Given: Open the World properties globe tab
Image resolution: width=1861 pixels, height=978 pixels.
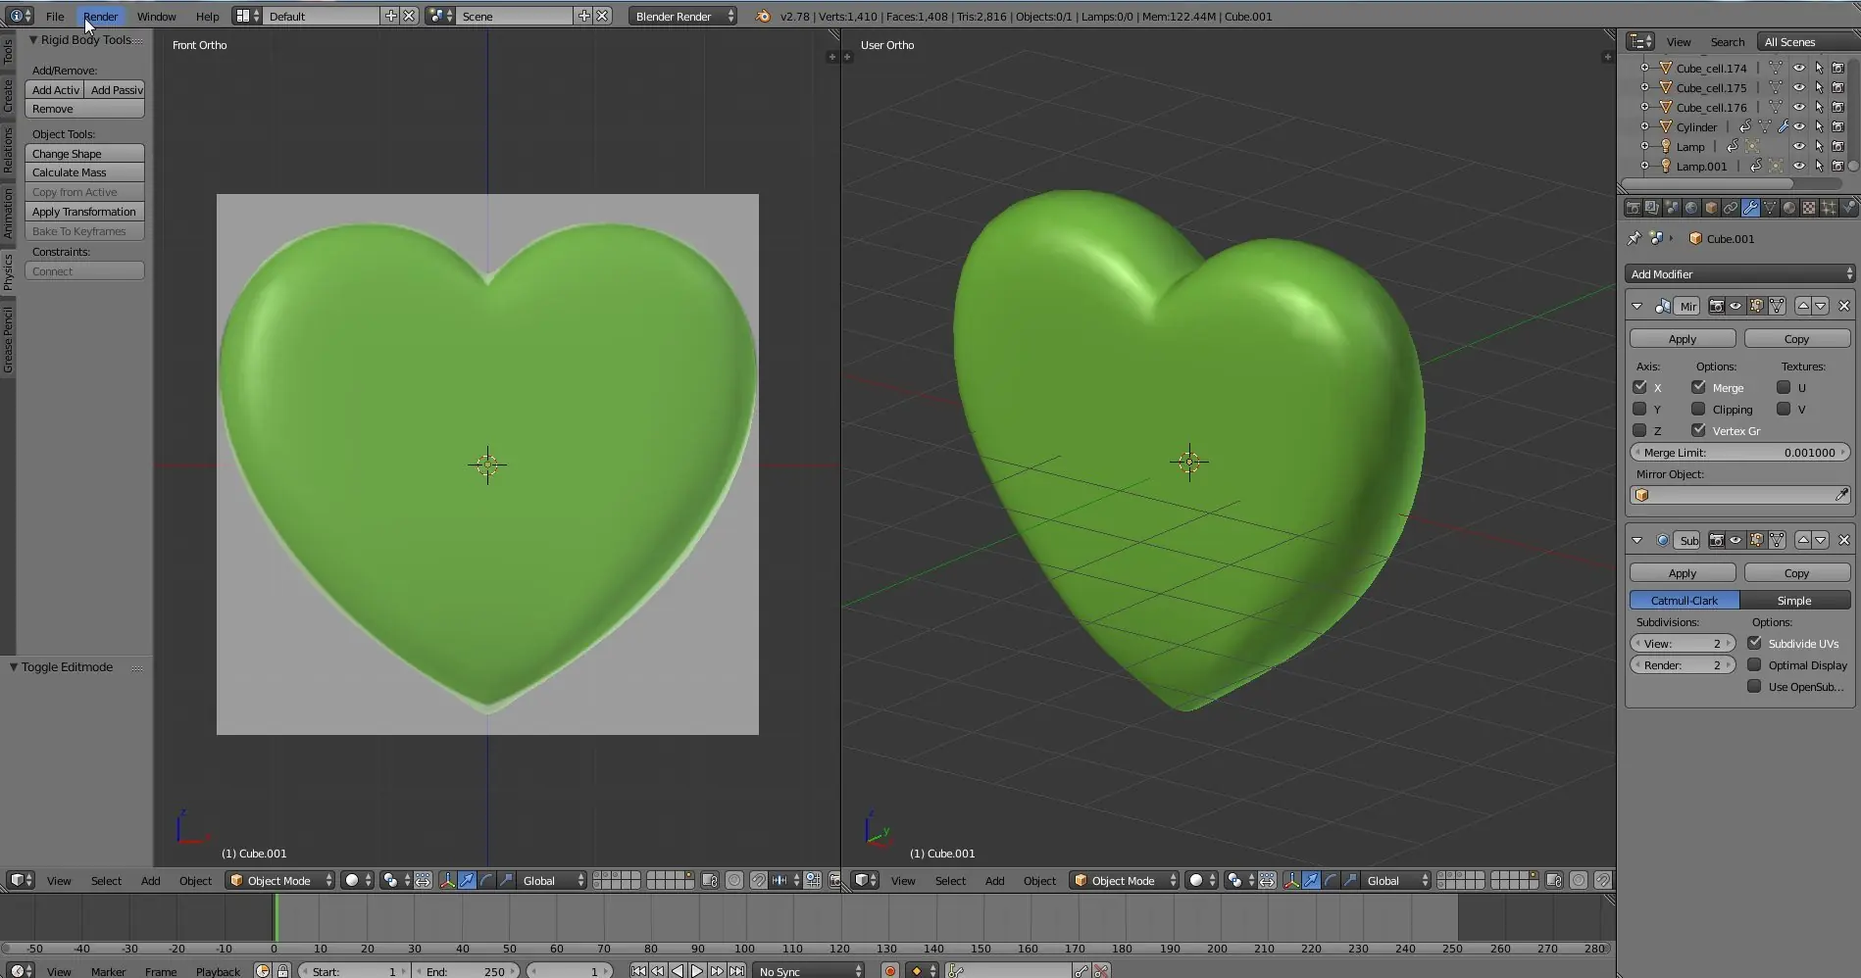Looking at the screenshot, I should 1691,207.
